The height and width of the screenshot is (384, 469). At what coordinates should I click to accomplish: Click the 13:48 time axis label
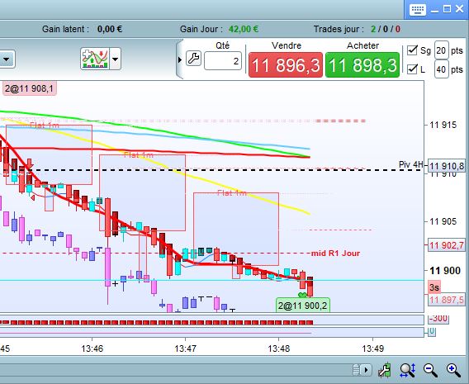pyautogui.click(x=279, y=348)
